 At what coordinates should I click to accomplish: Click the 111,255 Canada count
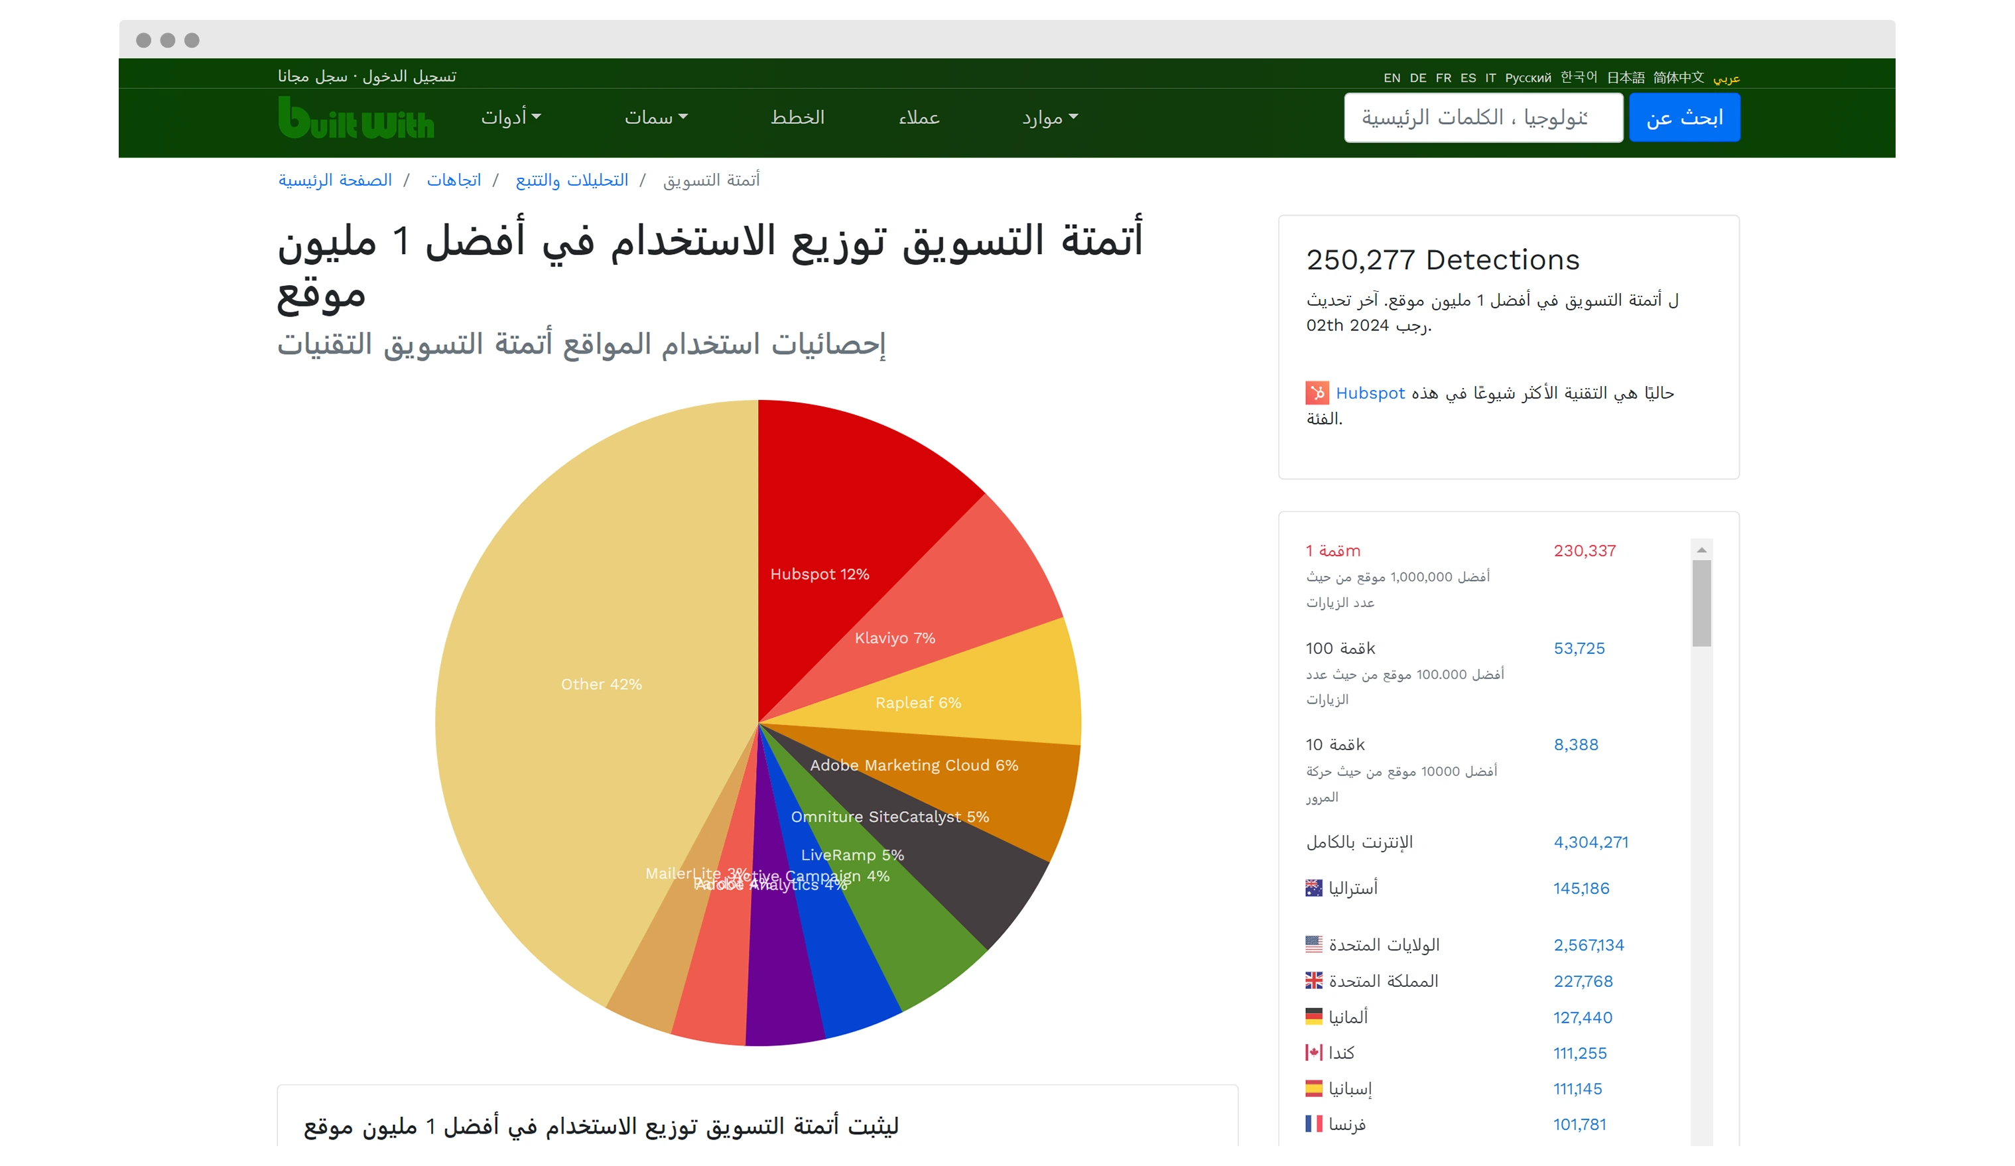point(1579,1053)
